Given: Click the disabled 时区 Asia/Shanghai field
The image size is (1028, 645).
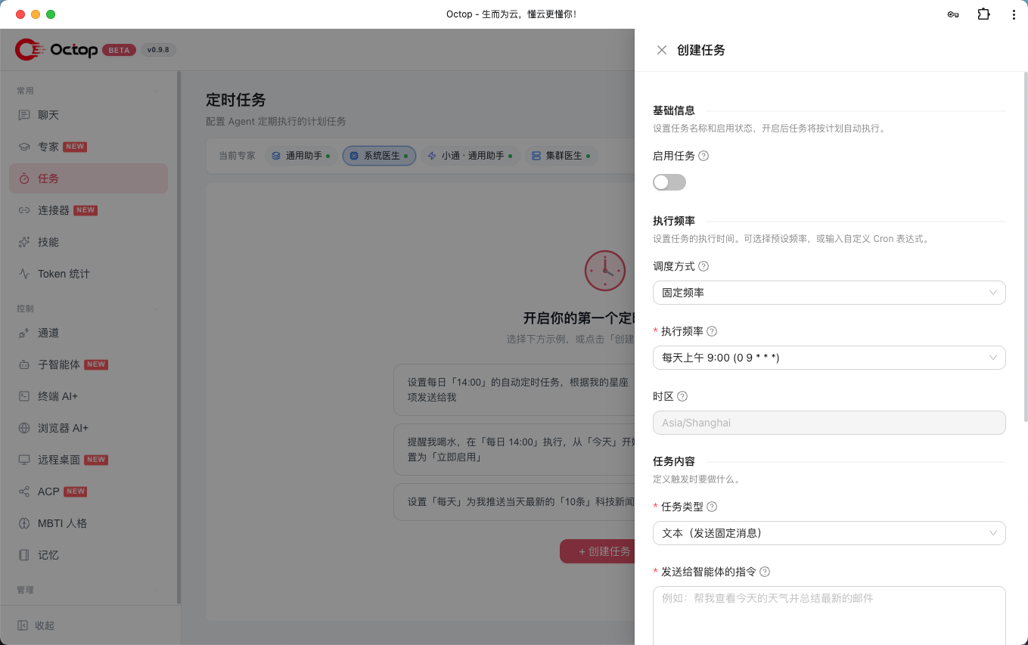Looking at the screenshot, I should coord(829,423).
